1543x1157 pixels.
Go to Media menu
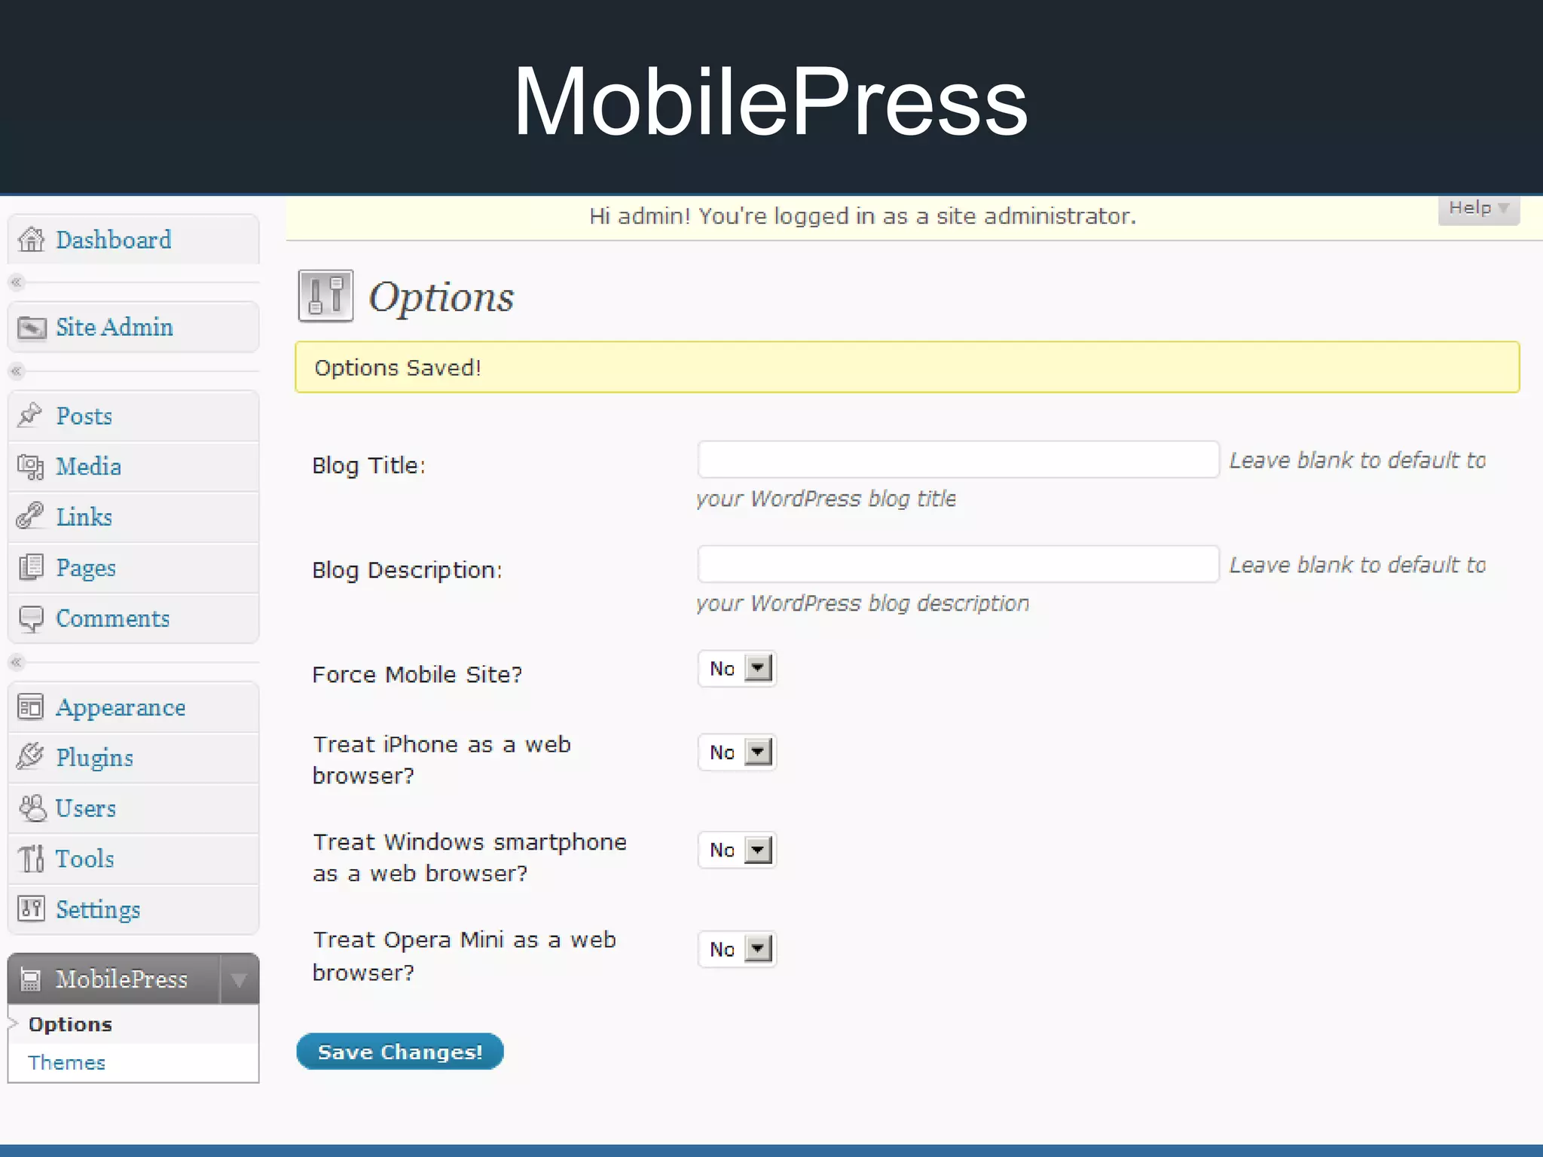pyautogui.click(x=133, y=466)
